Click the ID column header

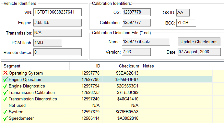click(x=86, y=66)
